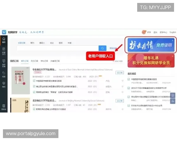Image resolution: width=177 pixels, height=141 pixels.
Task: Click the 知网研学 logo icon
Action: [x=4, y=32]
